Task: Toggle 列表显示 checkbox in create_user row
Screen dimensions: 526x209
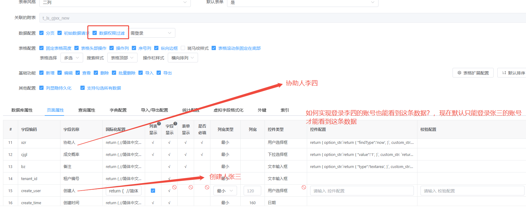Action: (x=153, y=191)
